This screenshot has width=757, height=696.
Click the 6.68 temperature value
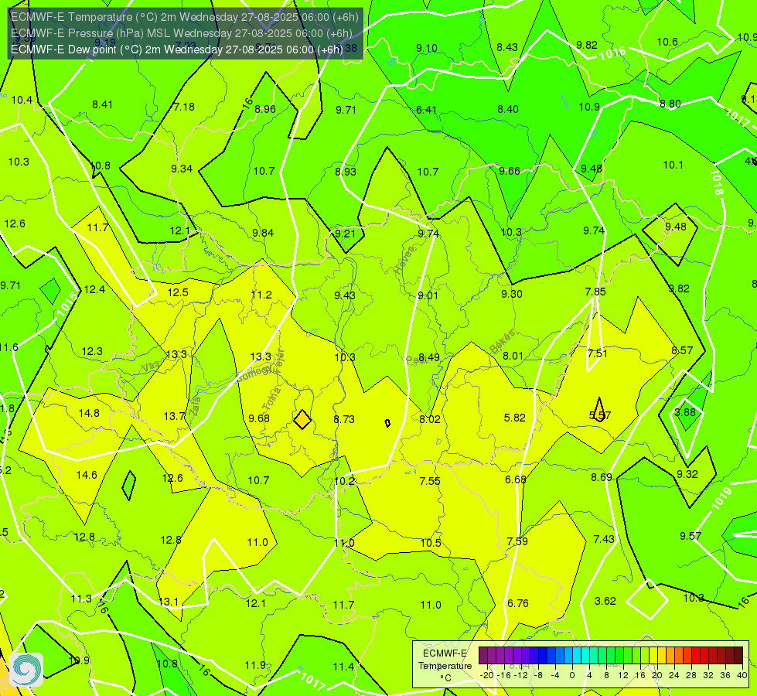(516, 479)
